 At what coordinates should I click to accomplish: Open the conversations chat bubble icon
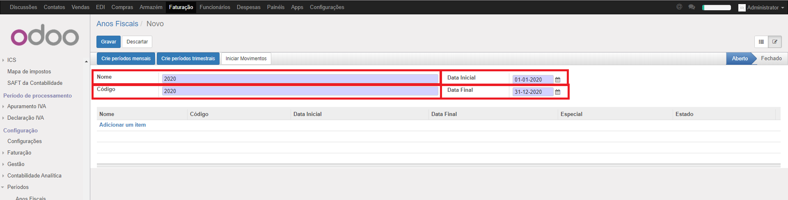[692, 7]
